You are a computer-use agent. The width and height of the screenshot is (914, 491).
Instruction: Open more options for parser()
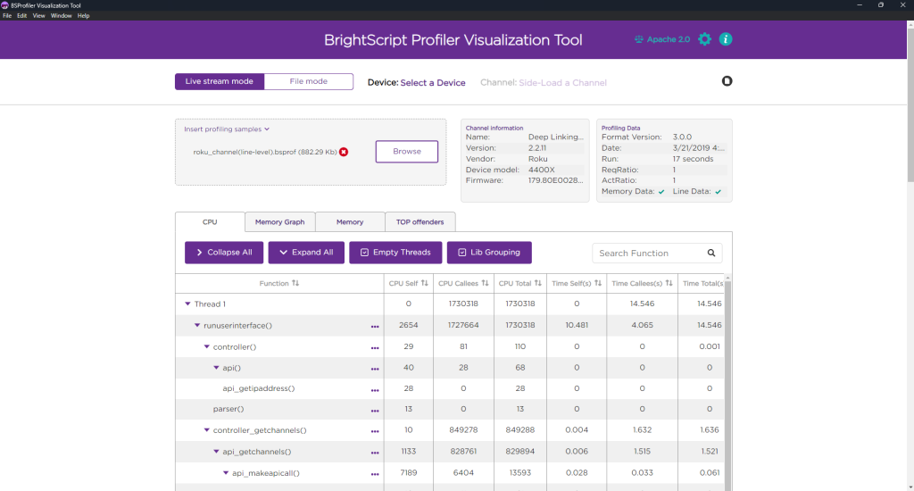(375, 412)
